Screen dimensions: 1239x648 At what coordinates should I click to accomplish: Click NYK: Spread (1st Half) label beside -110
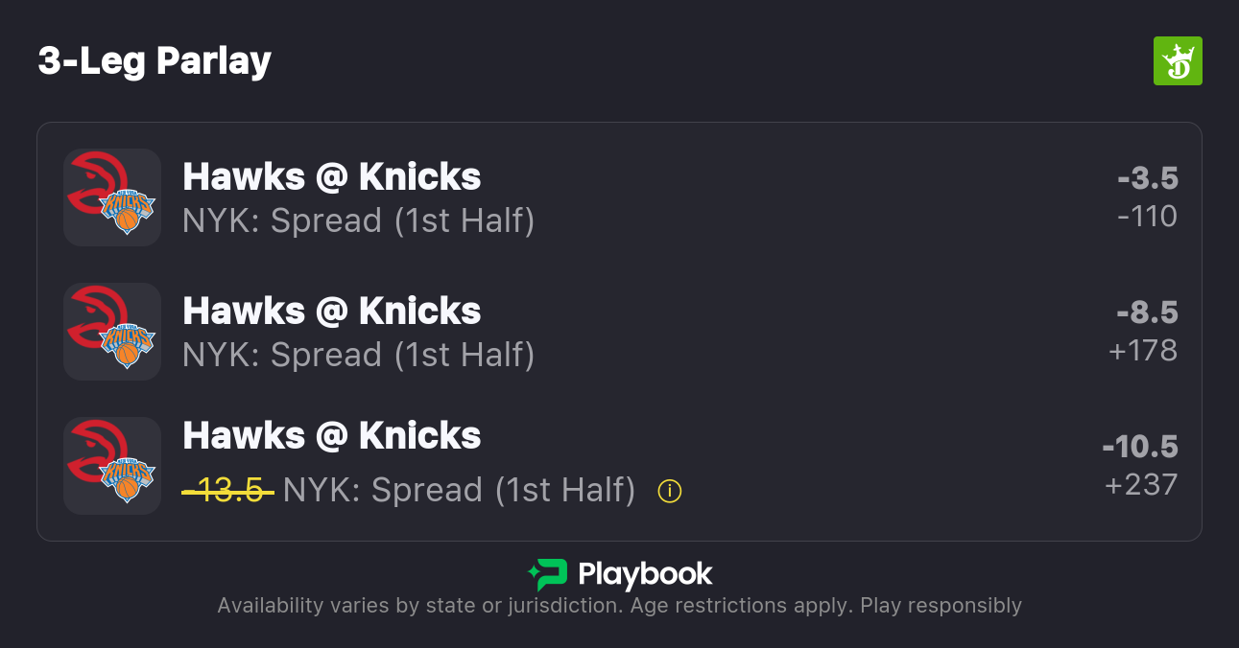358,220
